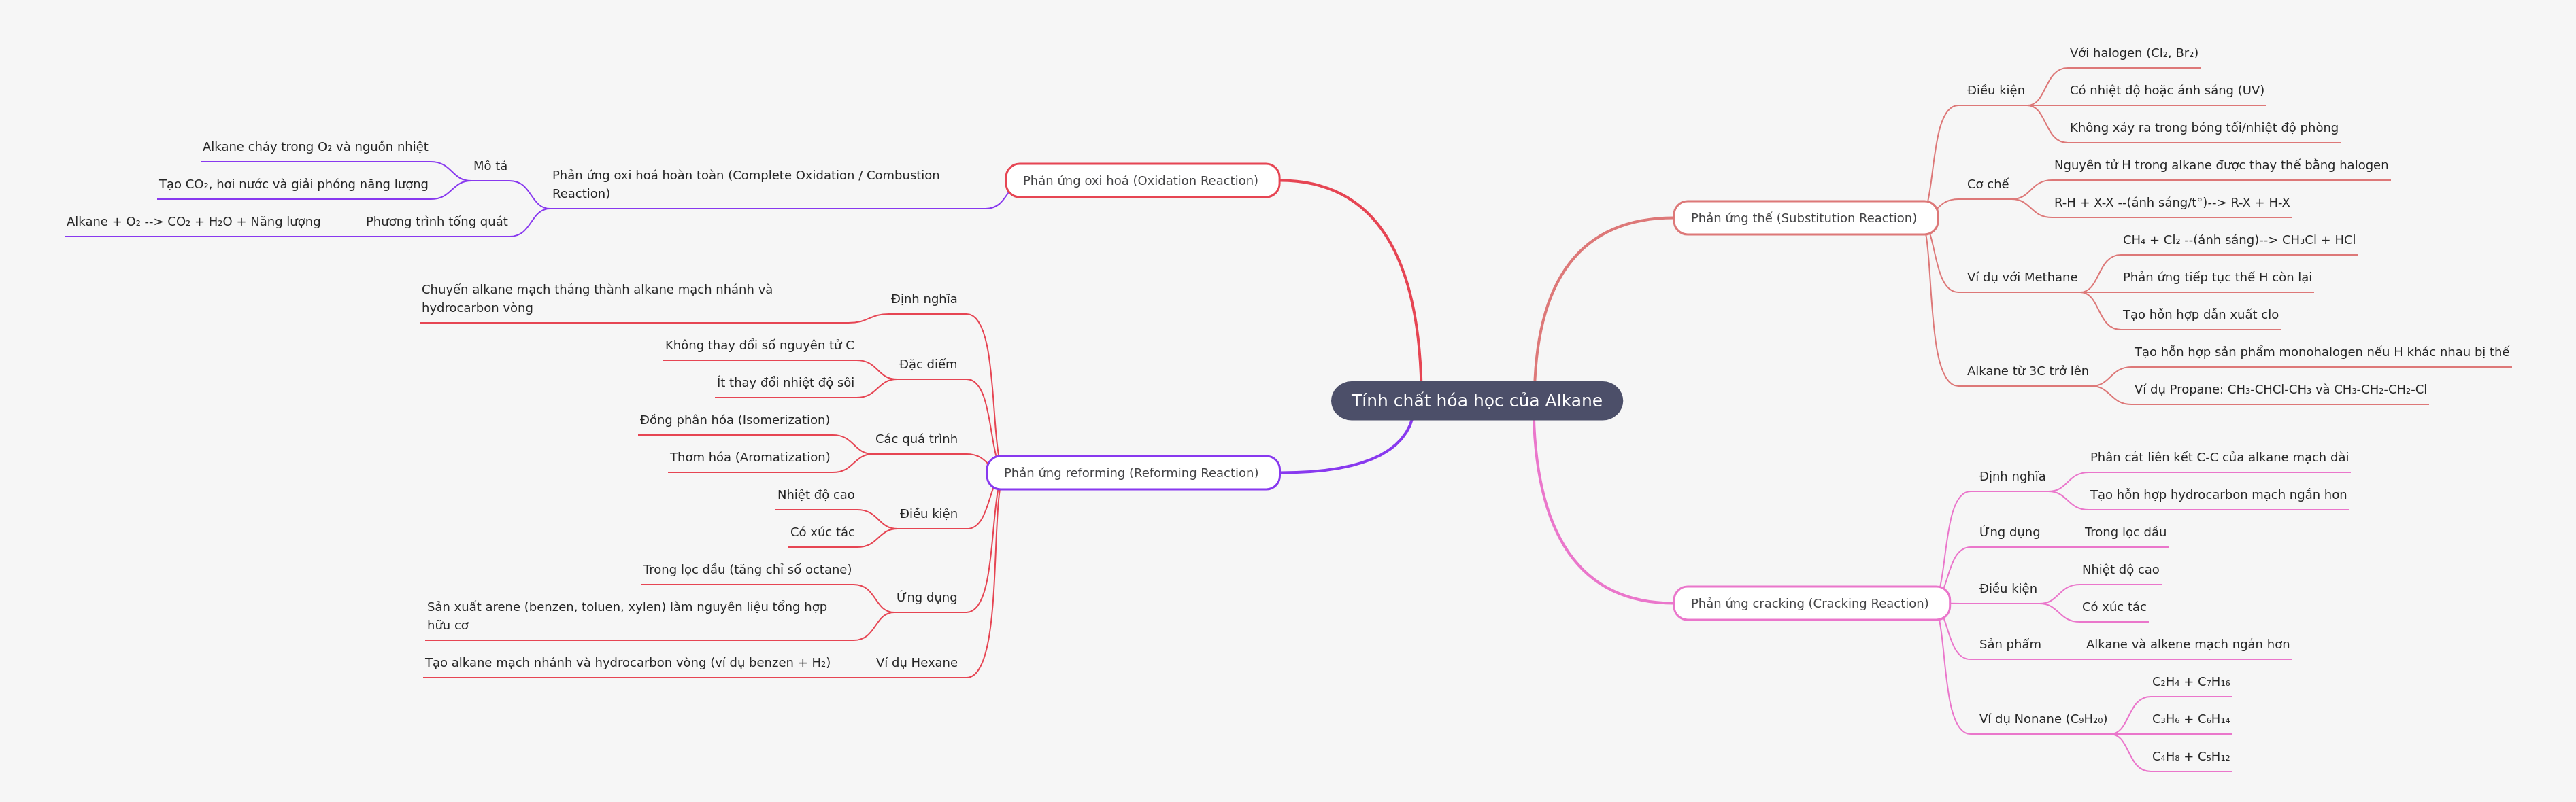Select the "Ví dụ Nonane (C₉H₂₀)" branch
Image resolution: width=2576 pixels, height=802 pixels.
tap(2043, 719)
